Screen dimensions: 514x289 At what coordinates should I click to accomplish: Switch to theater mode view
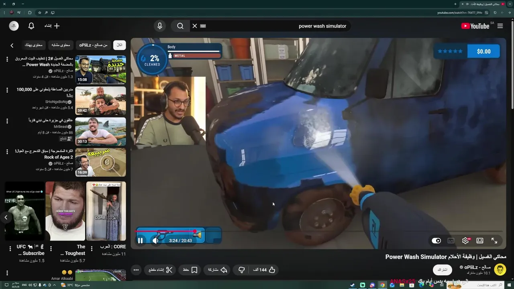(x=480, y=241)
